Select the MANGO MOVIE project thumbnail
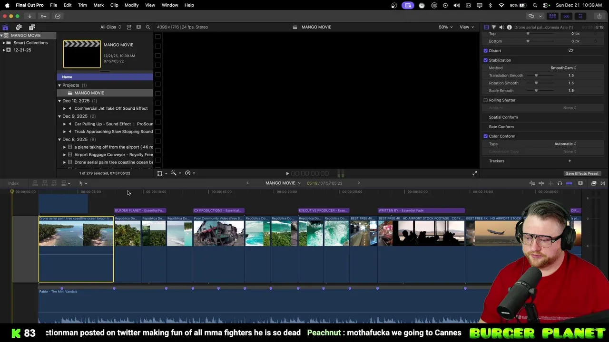 [x=82, y=54]
